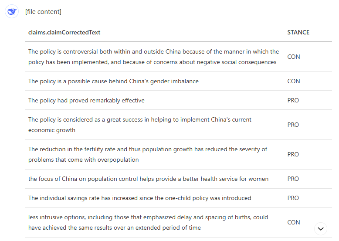The height and width of the screenshot is (241, 339).
Task: Click PRO stance for the 'remarkably effective' claim
Action: 293,100
